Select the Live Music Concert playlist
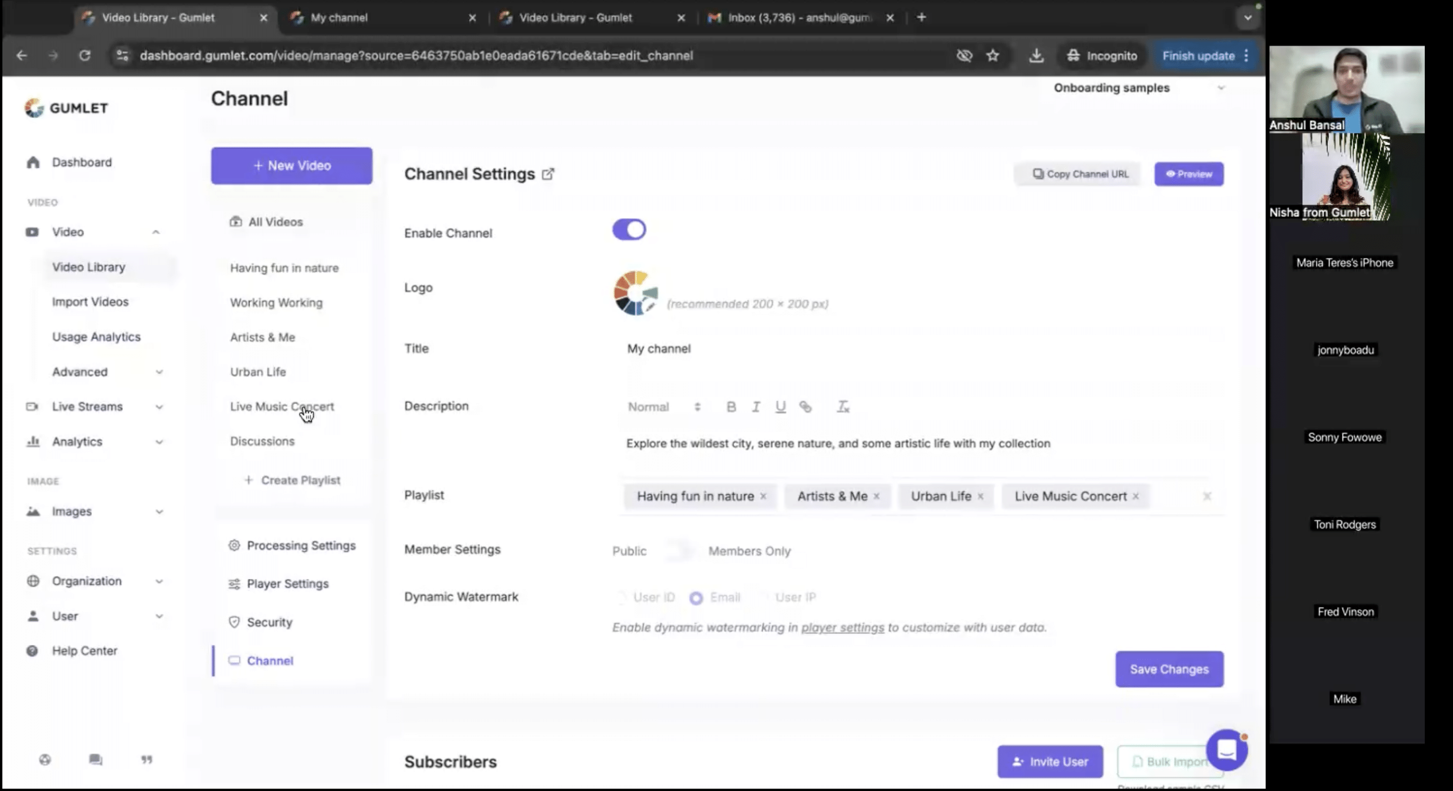This screenshot has width=1453, height=791. (x=282, y=407)
